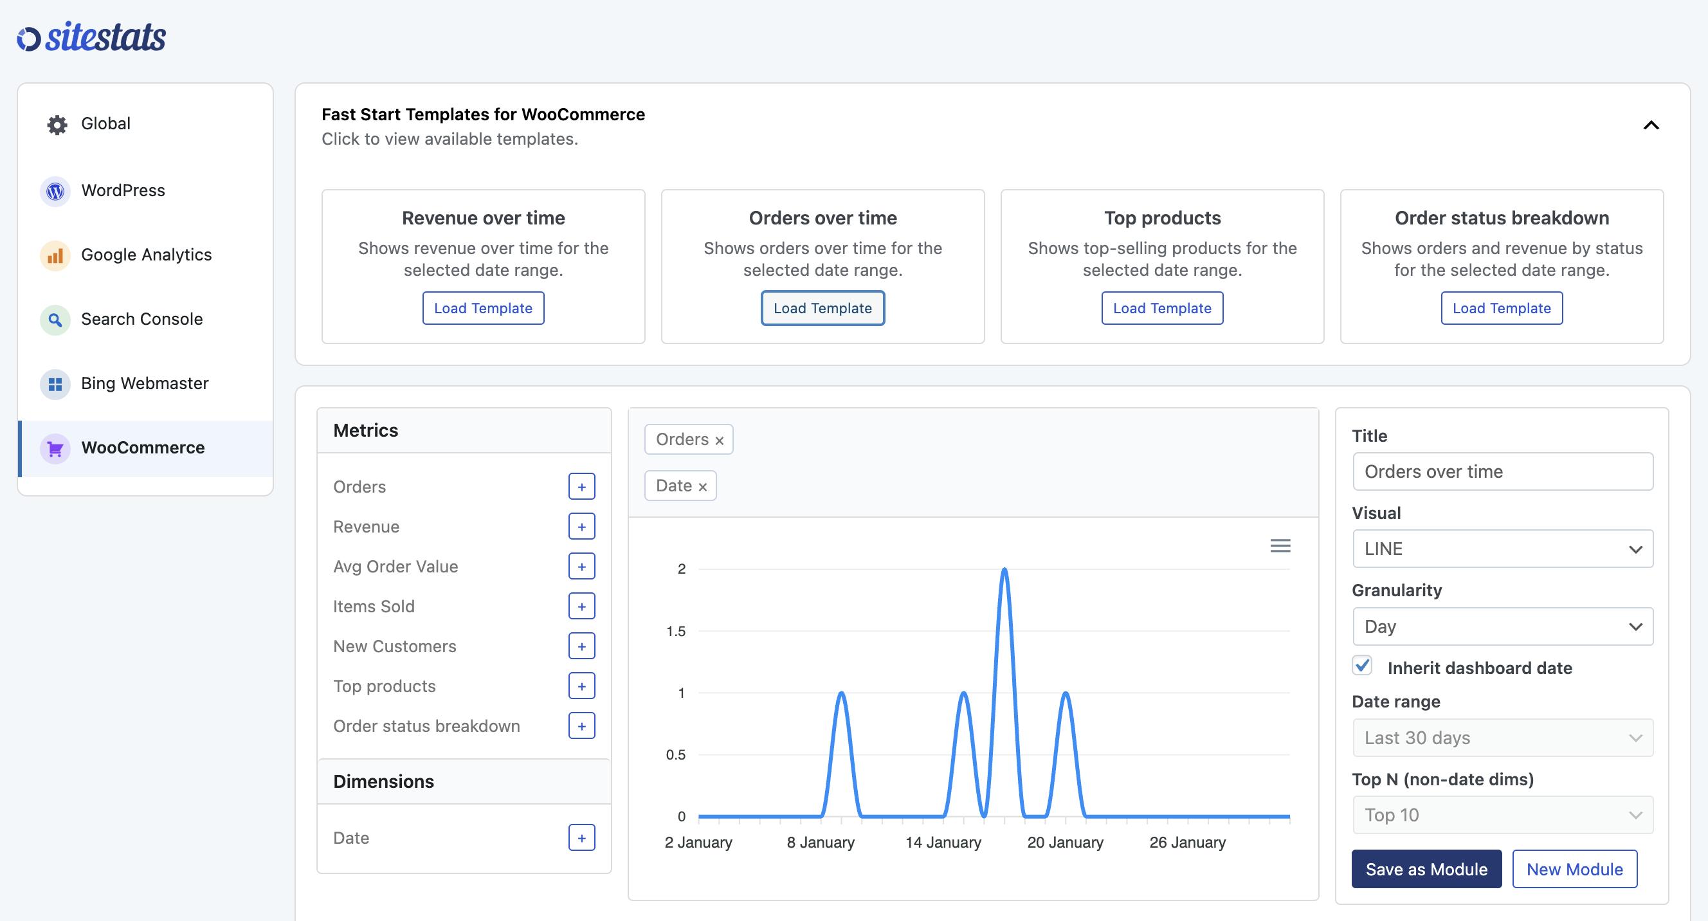Add the Date dimension with its plus icon
1708x921 pixels.
(x=581, y=837)
